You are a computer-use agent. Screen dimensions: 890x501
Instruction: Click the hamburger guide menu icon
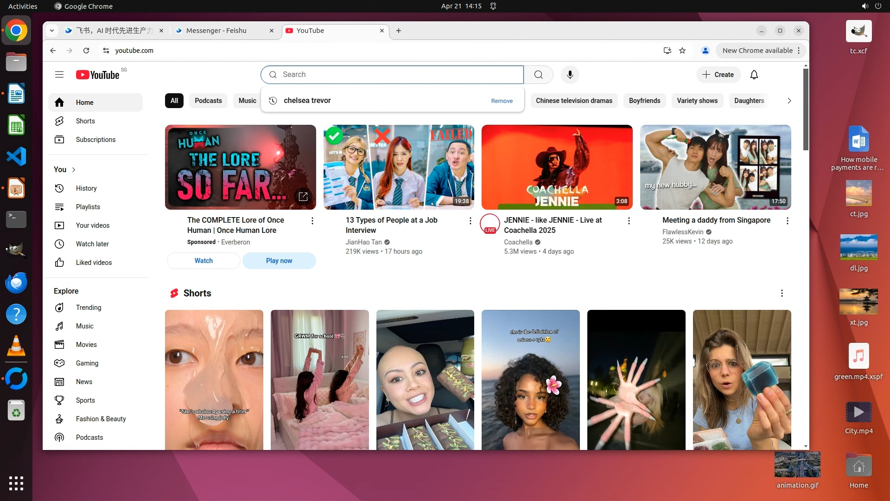pyautogui.click(x=59, y=75)
